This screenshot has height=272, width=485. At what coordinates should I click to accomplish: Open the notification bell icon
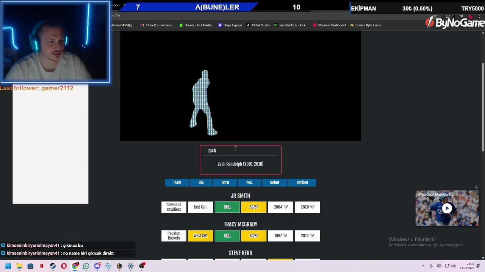coord(478,266)
